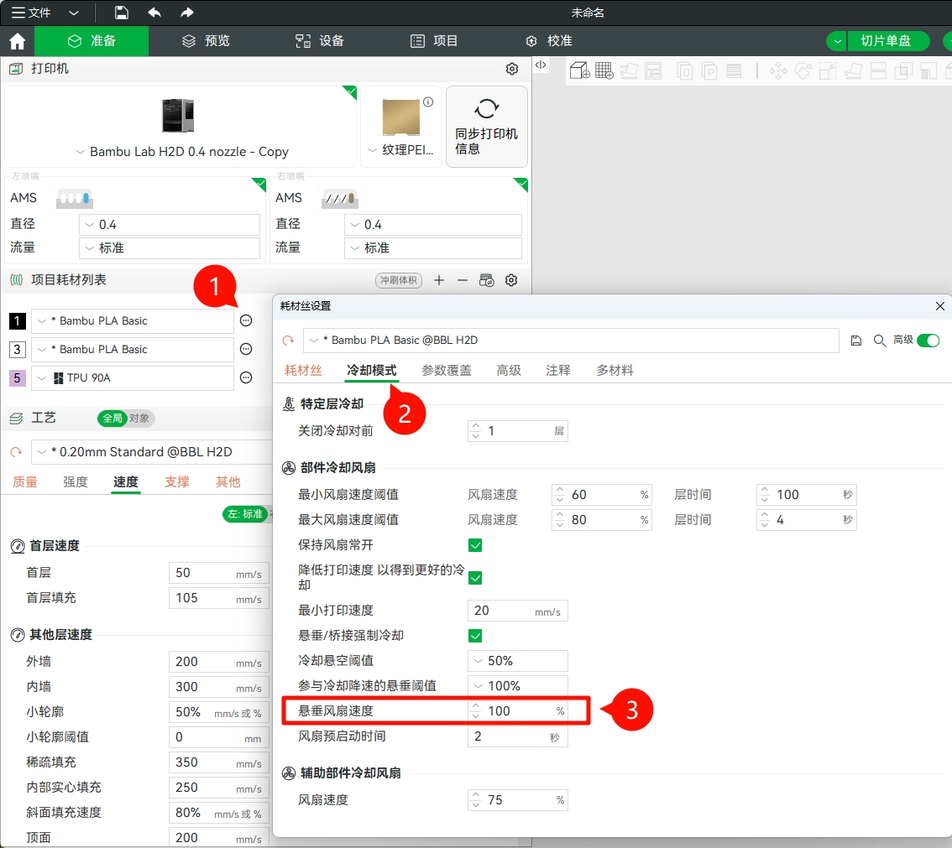Image resolution: width=952 pixels, height=848 pixels.
Task: Select filament slot 5 color swatch
Action: tap(17, 378)
